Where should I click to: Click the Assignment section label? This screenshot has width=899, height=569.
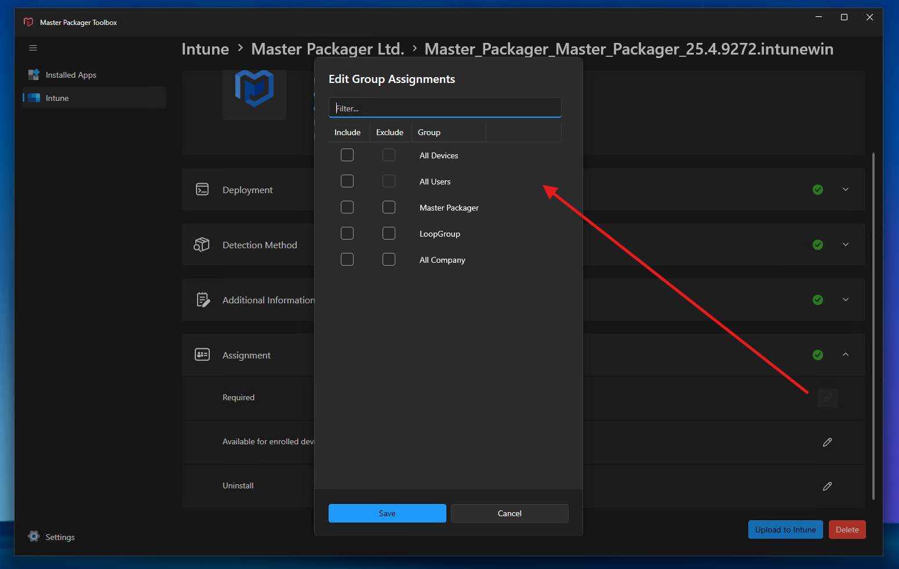coord(246,355)
